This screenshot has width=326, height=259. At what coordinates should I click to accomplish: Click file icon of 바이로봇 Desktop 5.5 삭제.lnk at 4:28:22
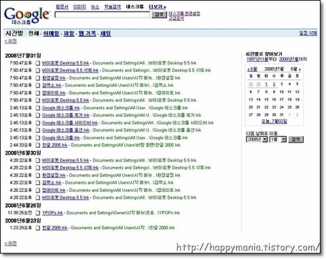click(38, 167)
